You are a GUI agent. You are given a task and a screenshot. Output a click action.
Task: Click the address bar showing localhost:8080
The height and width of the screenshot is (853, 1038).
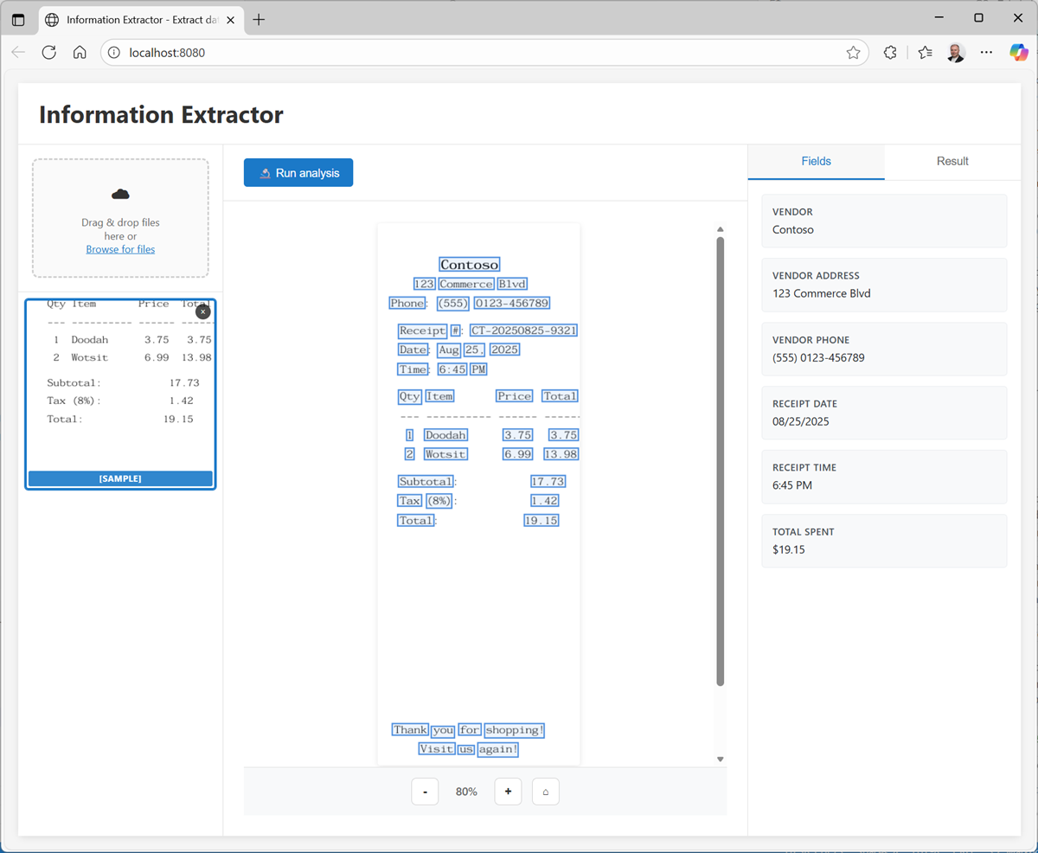259,52
